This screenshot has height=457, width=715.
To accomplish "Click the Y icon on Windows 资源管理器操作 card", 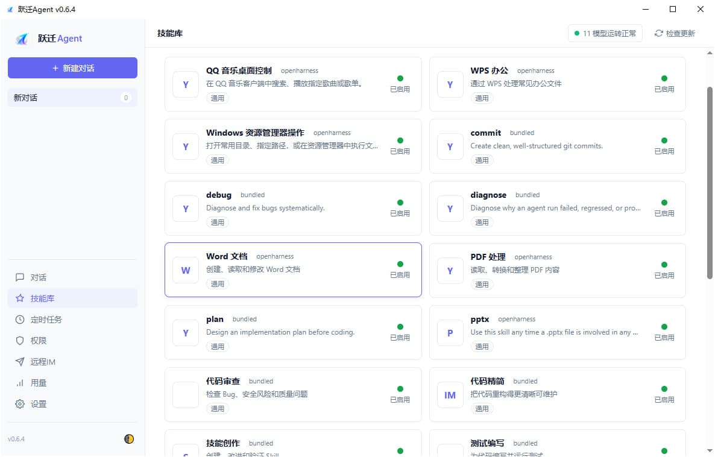I will click(x=186, y=147).
